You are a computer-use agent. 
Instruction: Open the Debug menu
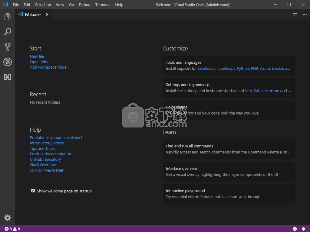pyautogui.click(x=85, y=5)
